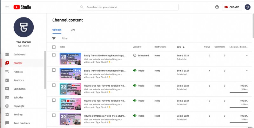This screenshot has width=254, height=128.
Task: Open thumbnail of the 1:01 Transcribe Virtual Meetings video
Action: pos(70,59)
